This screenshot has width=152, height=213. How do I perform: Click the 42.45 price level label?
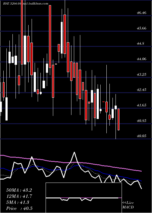point(142,90)
